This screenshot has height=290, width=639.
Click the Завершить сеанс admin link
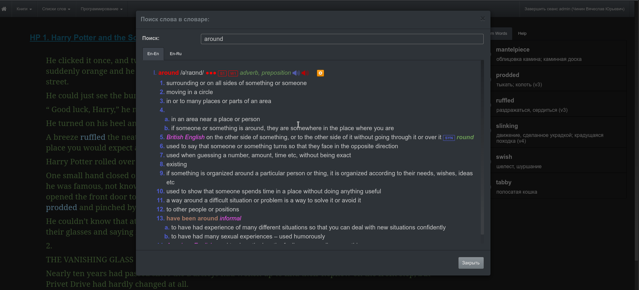574,9
